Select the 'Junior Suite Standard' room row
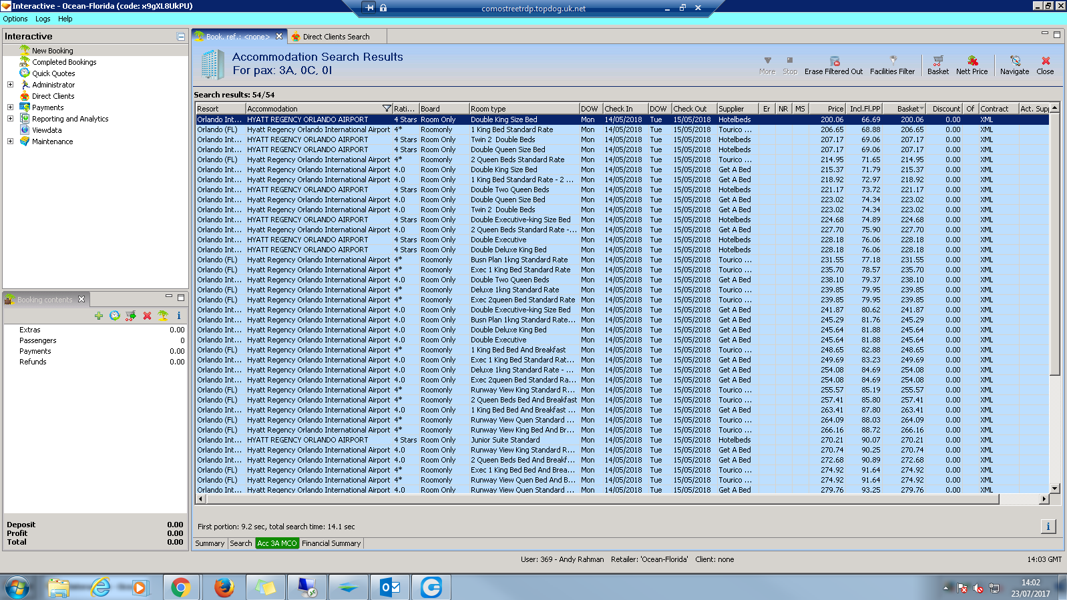 [622, 440]
